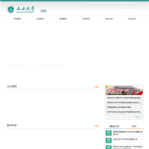Image resolution: width=149 pixels, height=149 pixels.
Task: Click the 08 date badge
Action: [x=108, y=140]
